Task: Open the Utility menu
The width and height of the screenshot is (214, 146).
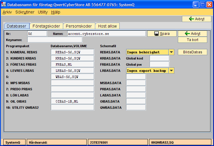Action: pyautogui.click(x=43, y=12)
